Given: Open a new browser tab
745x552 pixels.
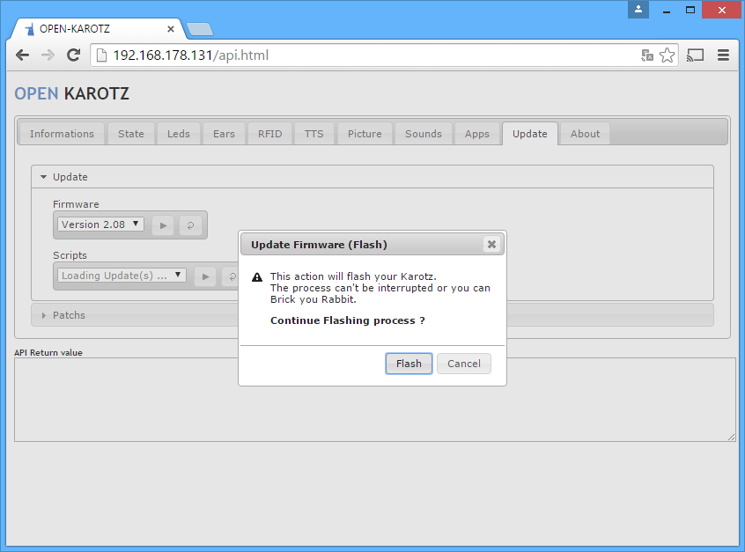Looking at the screenshot, I should coord(200,29).
